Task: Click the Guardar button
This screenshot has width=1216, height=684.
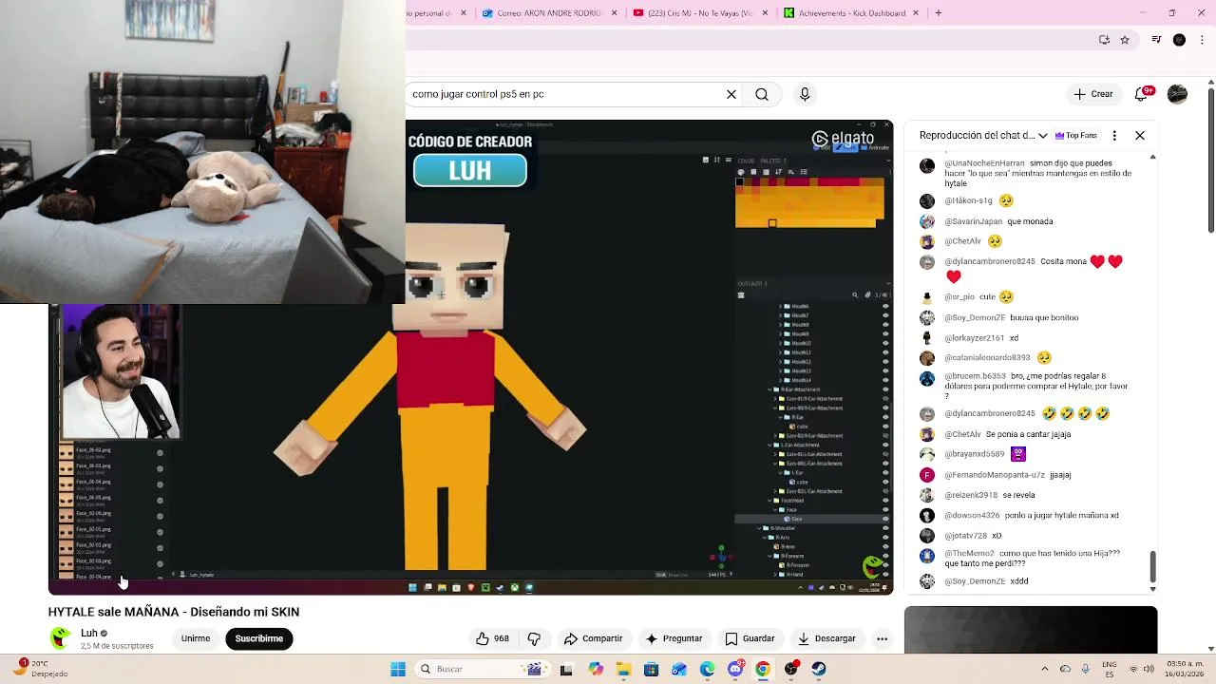Action: pyautogui.click(x=750, y=638)
